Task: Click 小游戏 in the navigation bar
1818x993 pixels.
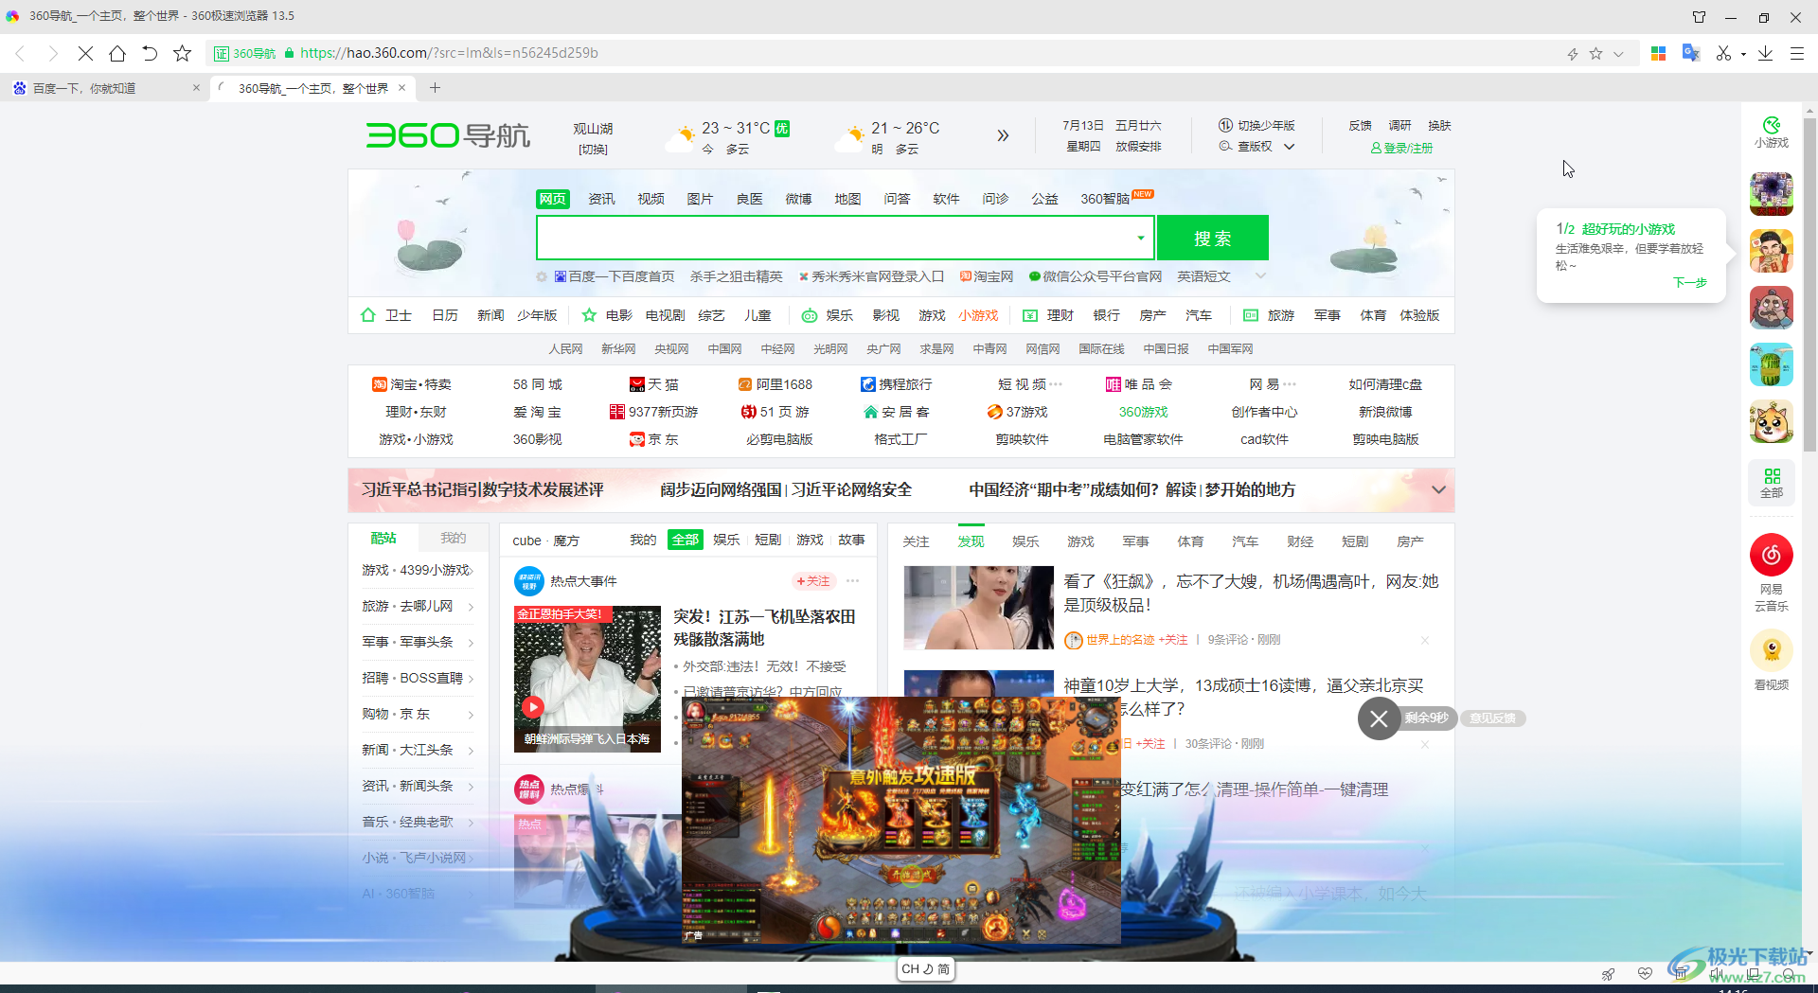Action: point(978,315)
